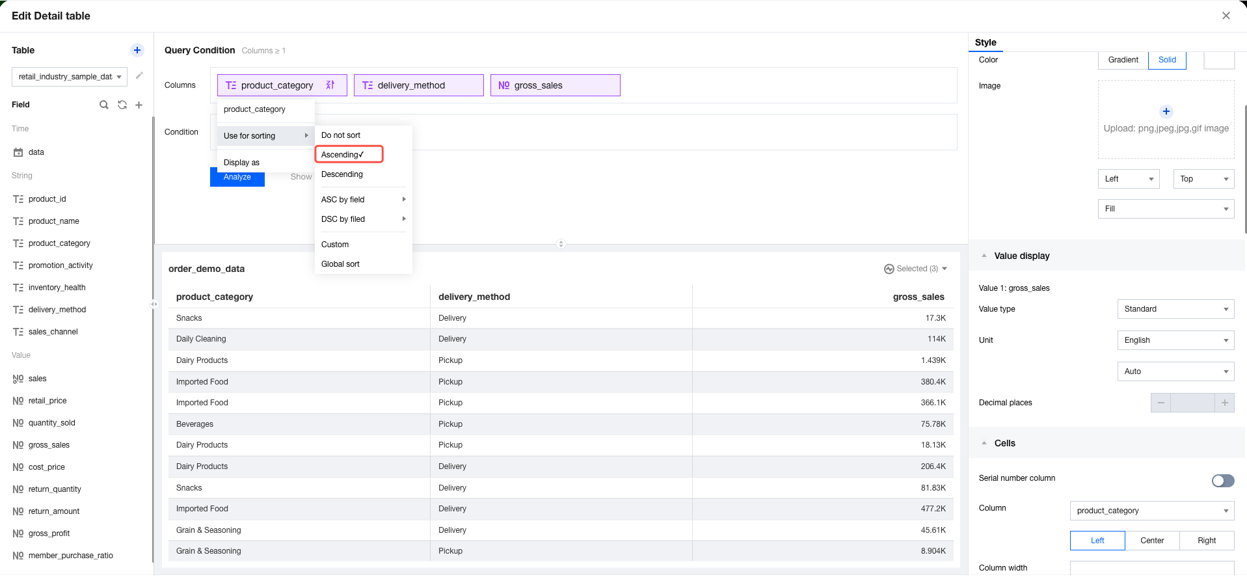Increase decimal places with plus stepper
The width and height of the screenshot is (1247, 579).
click(1224, 403)
